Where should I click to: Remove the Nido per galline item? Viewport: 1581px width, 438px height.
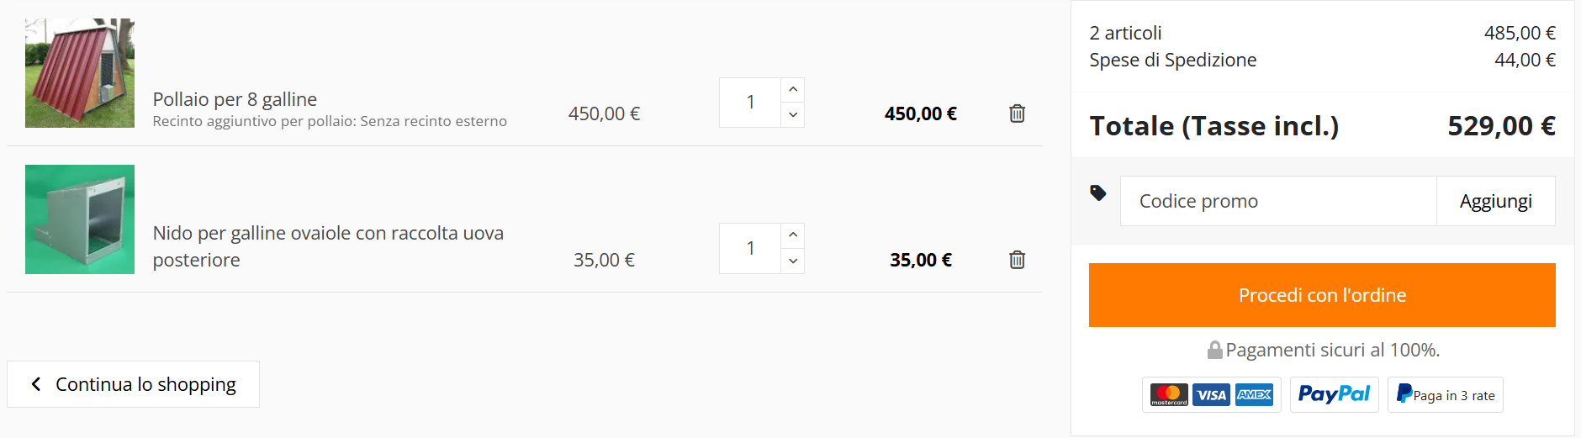[x=1017, y=260]
